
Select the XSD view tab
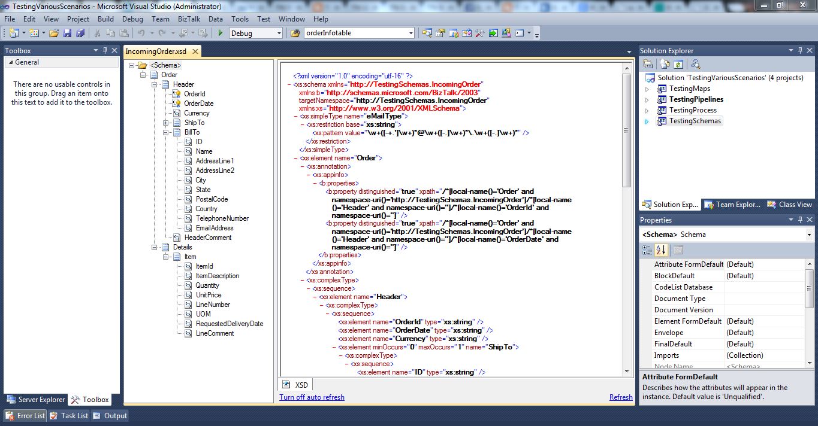click(x=295, y=385)
